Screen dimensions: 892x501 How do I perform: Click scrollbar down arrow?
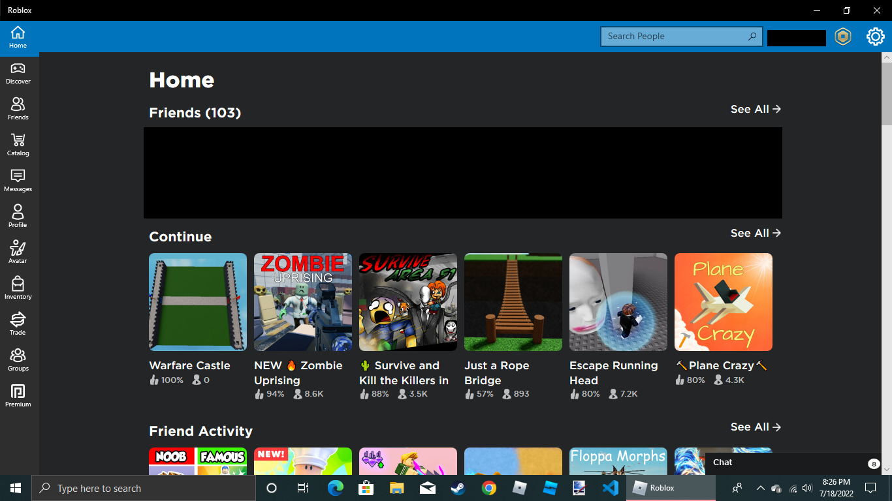pyautogui.click(x=886, y=469)
